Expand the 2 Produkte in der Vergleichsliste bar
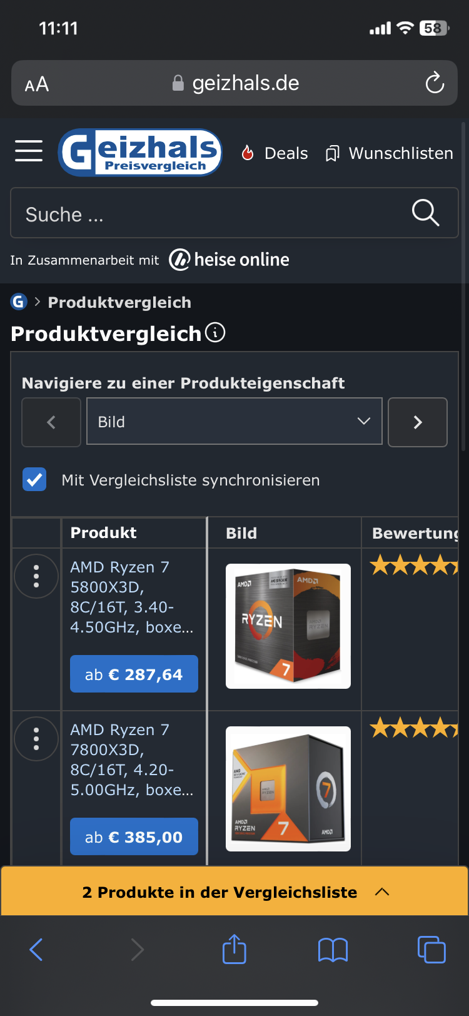 click(234, 892)
